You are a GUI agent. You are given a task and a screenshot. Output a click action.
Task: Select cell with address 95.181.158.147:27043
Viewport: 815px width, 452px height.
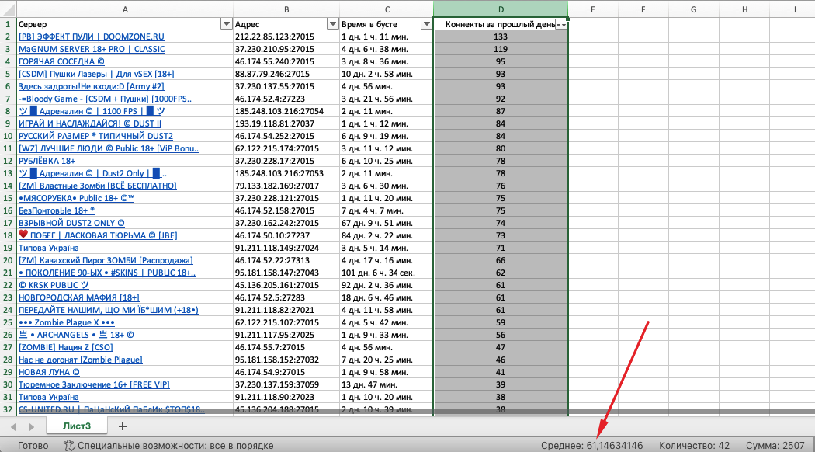click(286, 273)
